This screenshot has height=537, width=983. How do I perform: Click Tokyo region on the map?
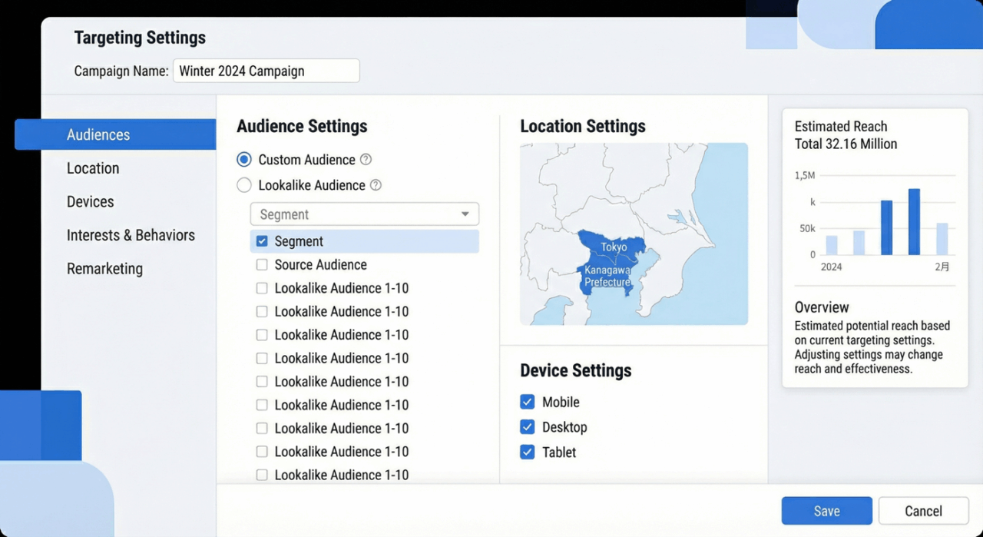[x=614, y=246]
